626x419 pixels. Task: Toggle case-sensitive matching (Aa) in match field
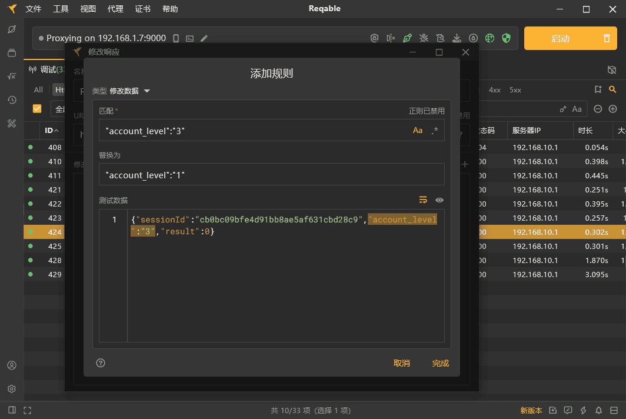418,131
